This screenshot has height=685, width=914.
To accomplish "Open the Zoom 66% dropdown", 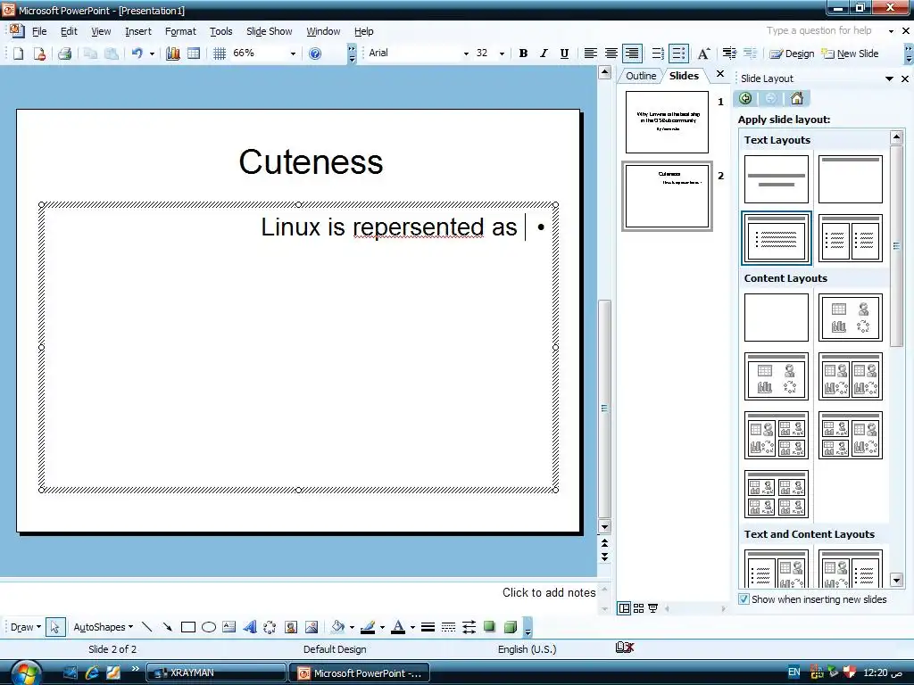I will coord(293,54).
